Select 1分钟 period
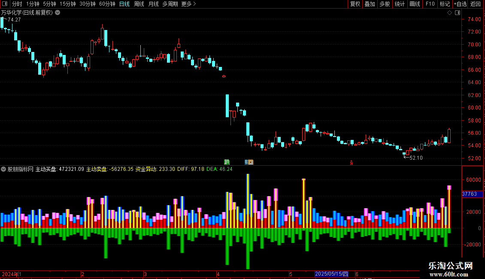This screenshot has width=485, height=279. [33, 4]
